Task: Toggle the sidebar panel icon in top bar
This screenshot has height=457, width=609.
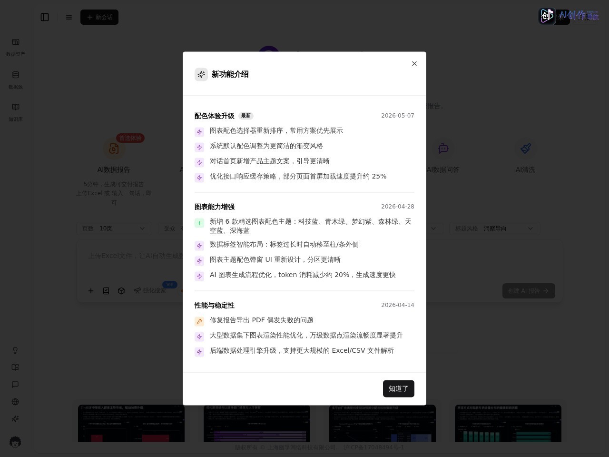Action: click(x=45, y=17)
